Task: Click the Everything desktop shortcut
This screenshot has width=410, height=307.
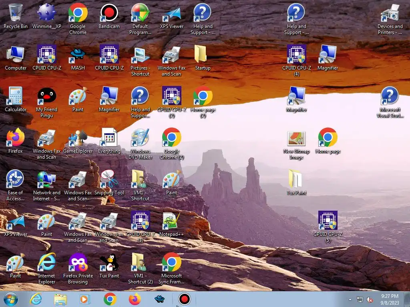Action: click(109, 141)
